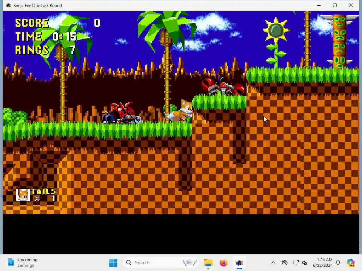Show hidden system tray icons
The height and width of the screenshot is (271, 362).
click(x=273, y=263)
